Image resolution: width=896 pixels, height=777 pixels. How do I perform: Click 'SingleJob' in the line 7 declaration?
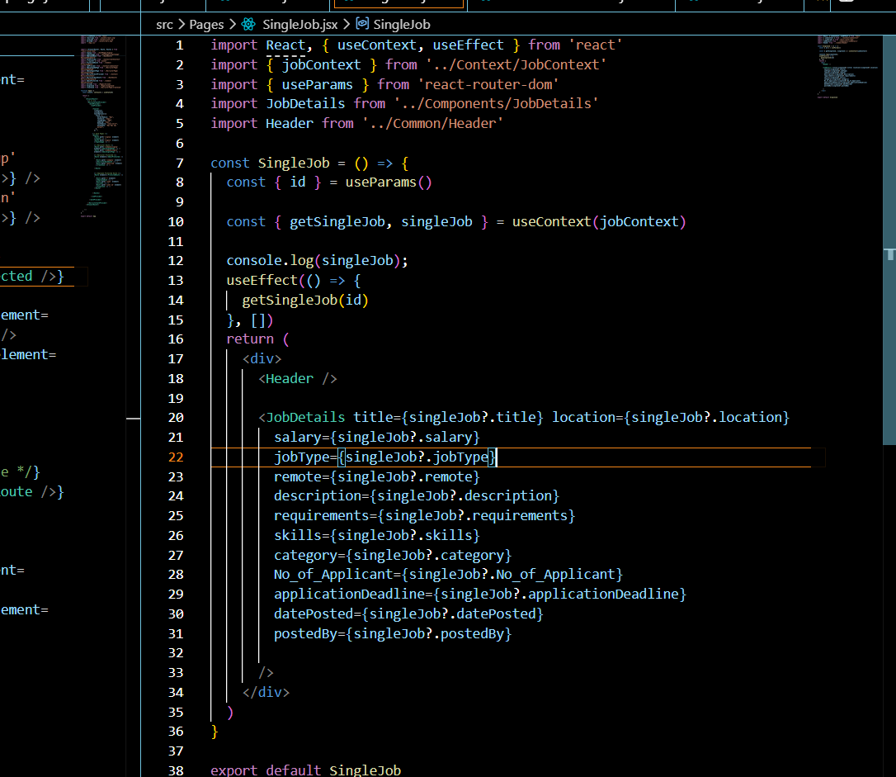pos(294,163)
